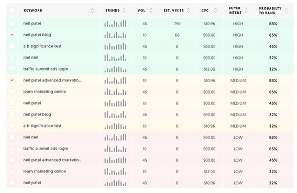Sort Probability to Rank via arrow icon
The width and height of the screenshot is (297, 193).
tap(286, 10)
